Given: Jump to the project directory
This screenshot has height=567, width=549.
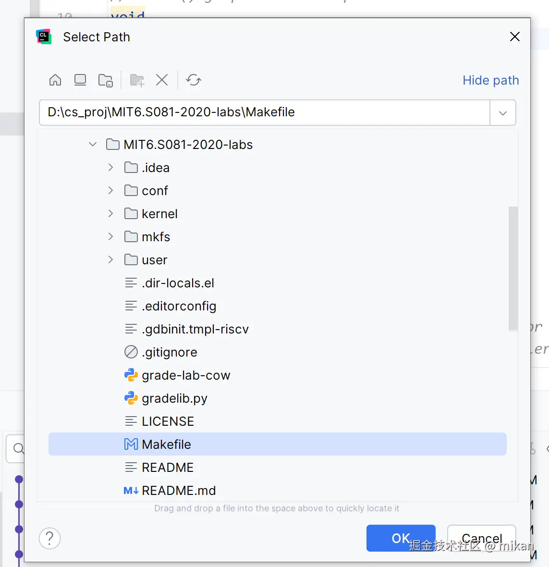Looking at the screenshot, I should pos(105,80).
